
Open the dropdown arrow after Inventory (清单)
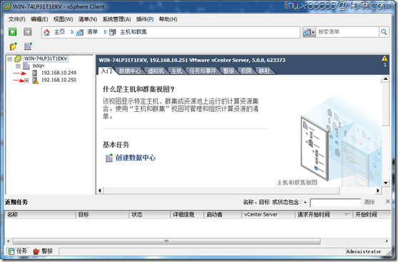click(x=105, y=32)
